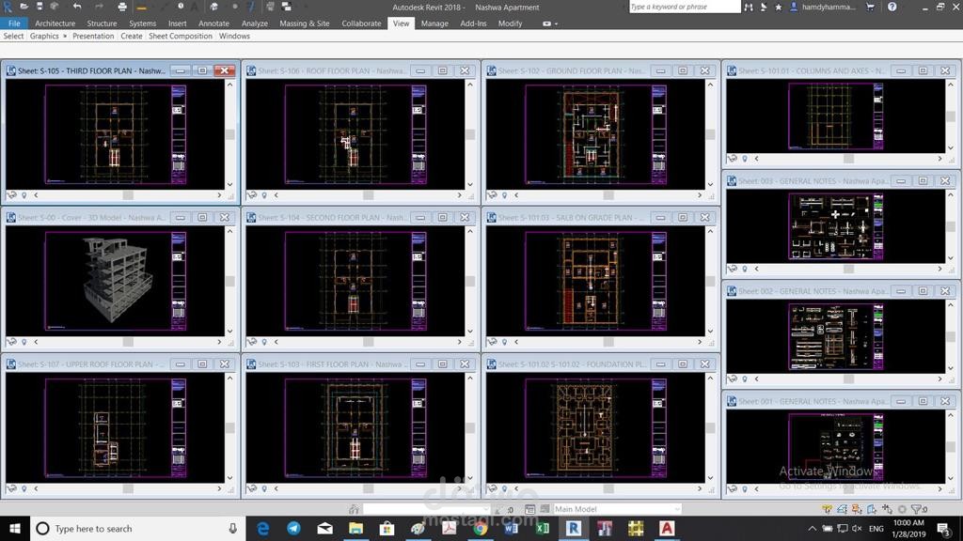
Task: Click the Undo arrow in quick access toolbar
Action: tap(77, 7)
